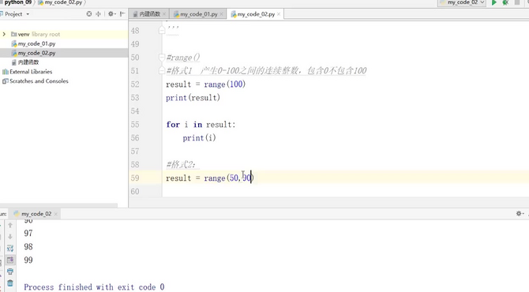Toggle soft-wrap in the Run console
The width and height of the screenshot is (529, 292).
tap(10, 248)
